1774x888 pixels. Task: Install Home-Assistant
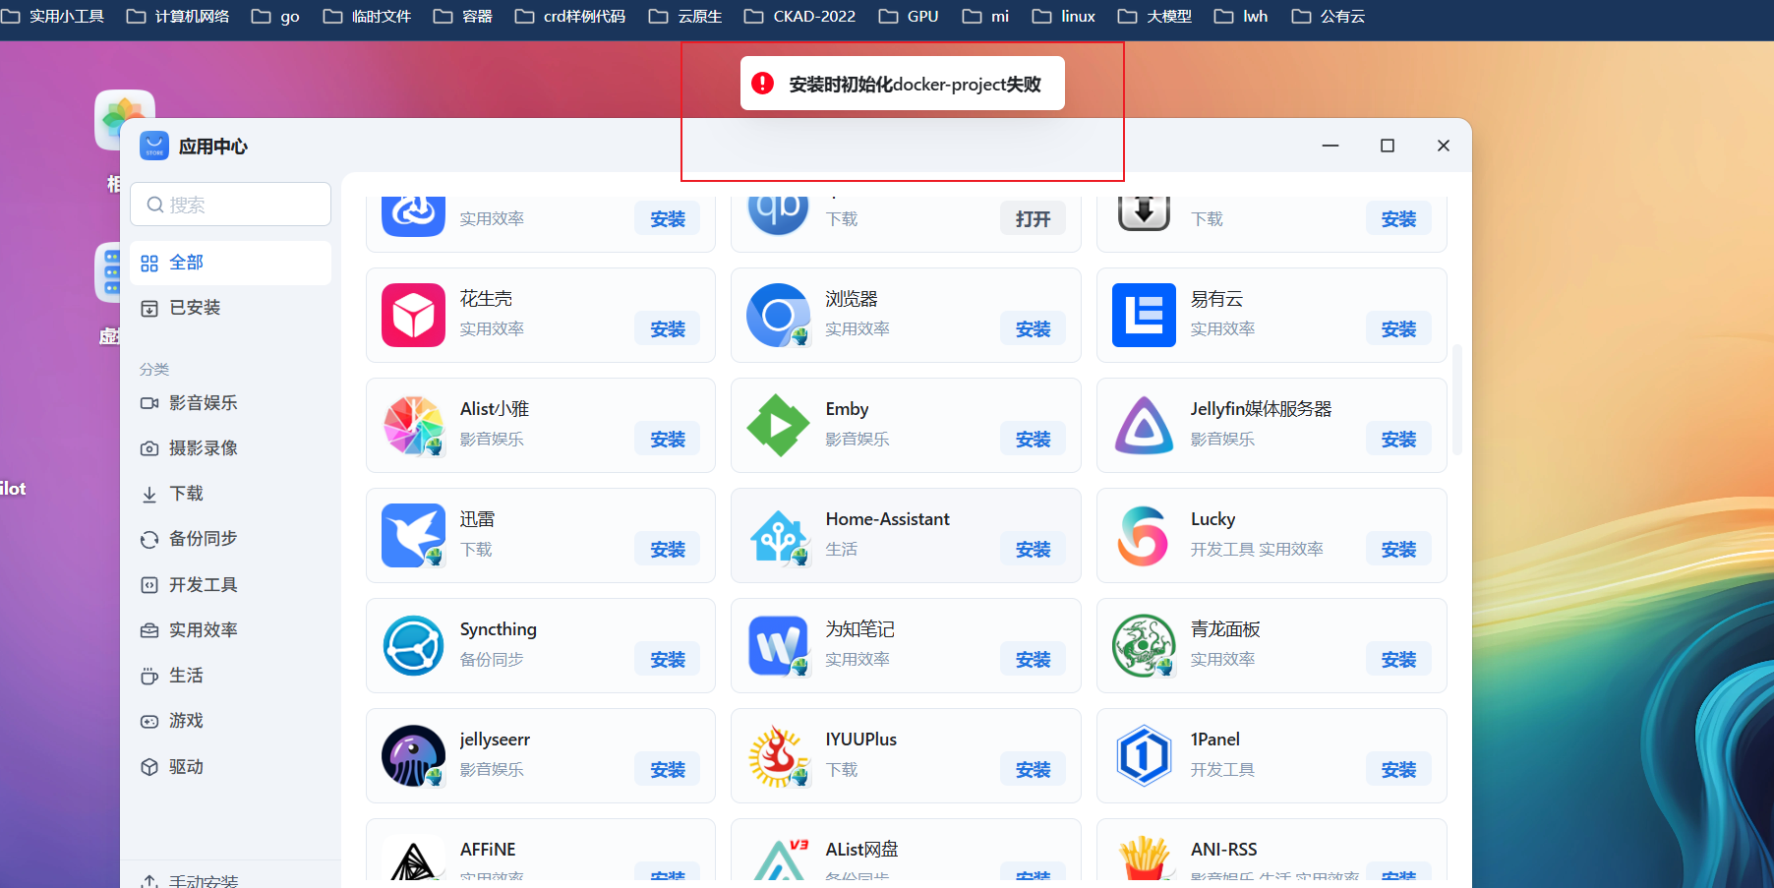1034,550
